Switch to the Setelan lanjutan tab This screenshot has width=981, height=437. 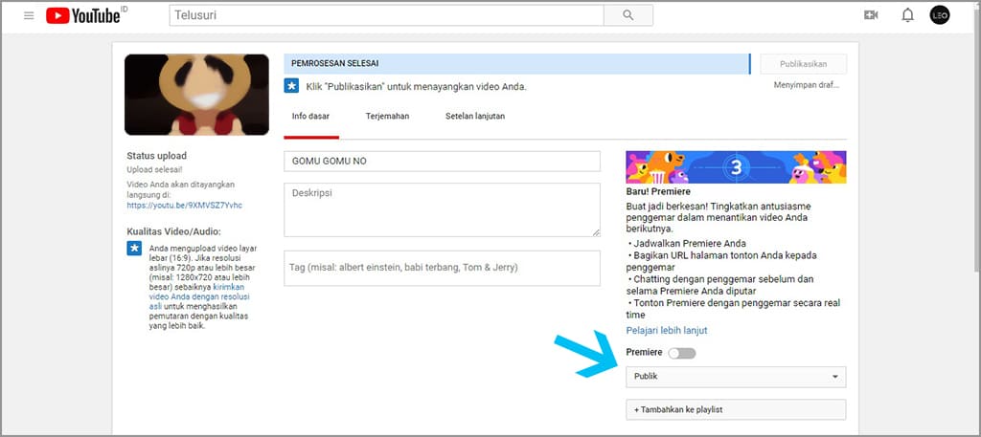point(475,116)
